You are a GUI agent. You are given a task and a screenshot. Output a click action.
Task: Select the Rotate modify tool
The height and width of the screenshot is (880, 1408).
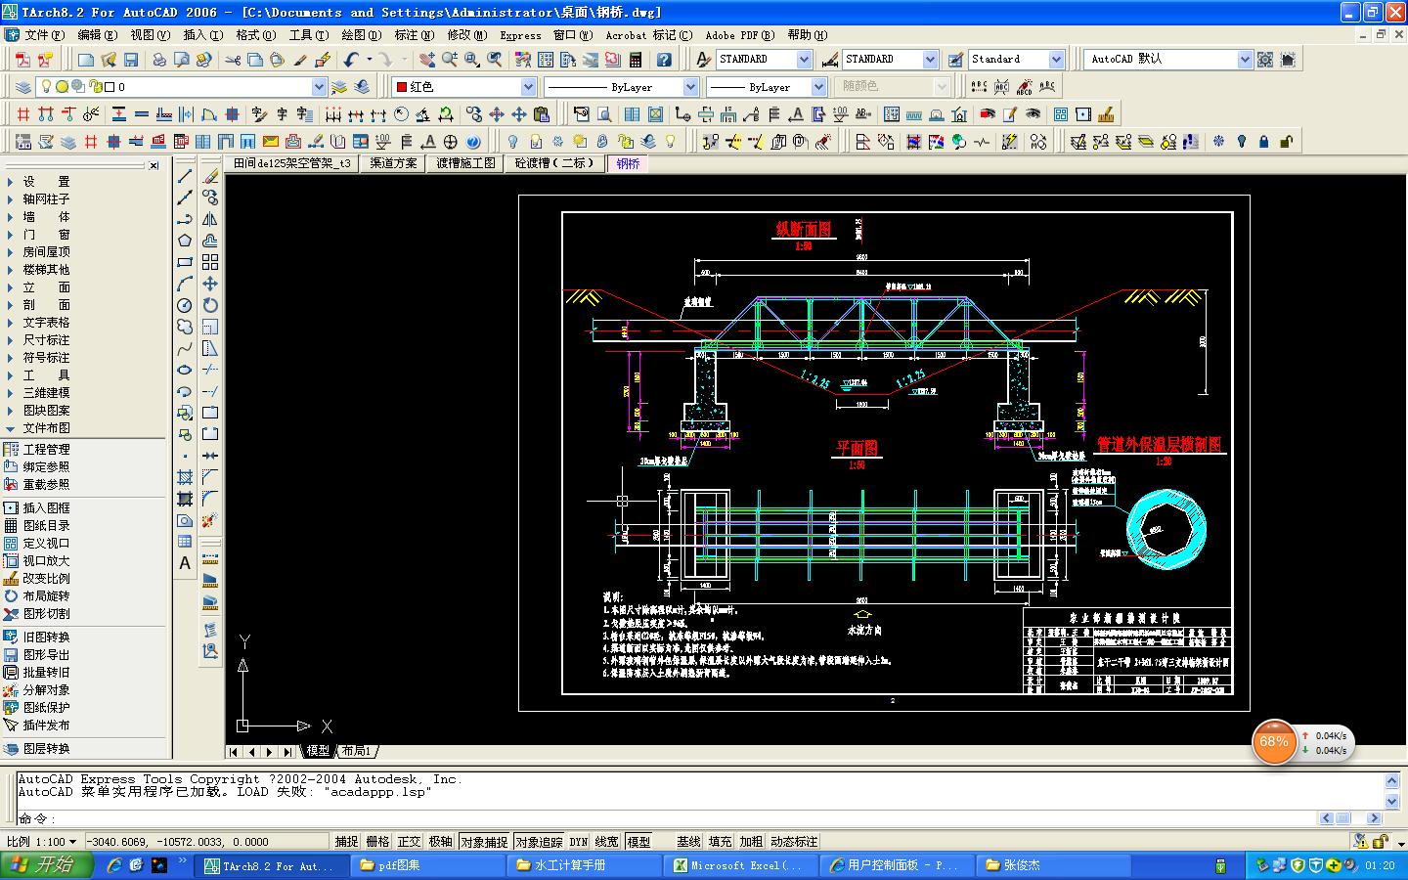point(210,305)
